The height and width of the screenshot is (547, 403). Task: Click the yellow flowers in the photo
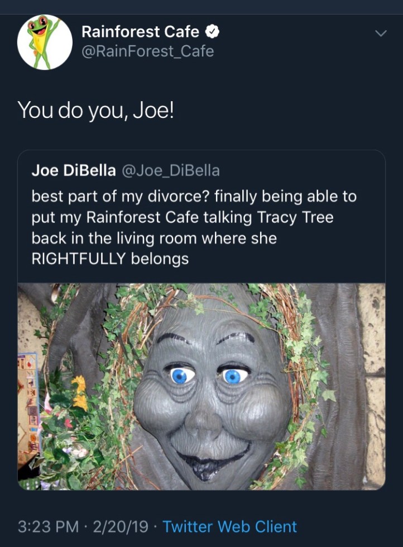click(x=80, y=391)
